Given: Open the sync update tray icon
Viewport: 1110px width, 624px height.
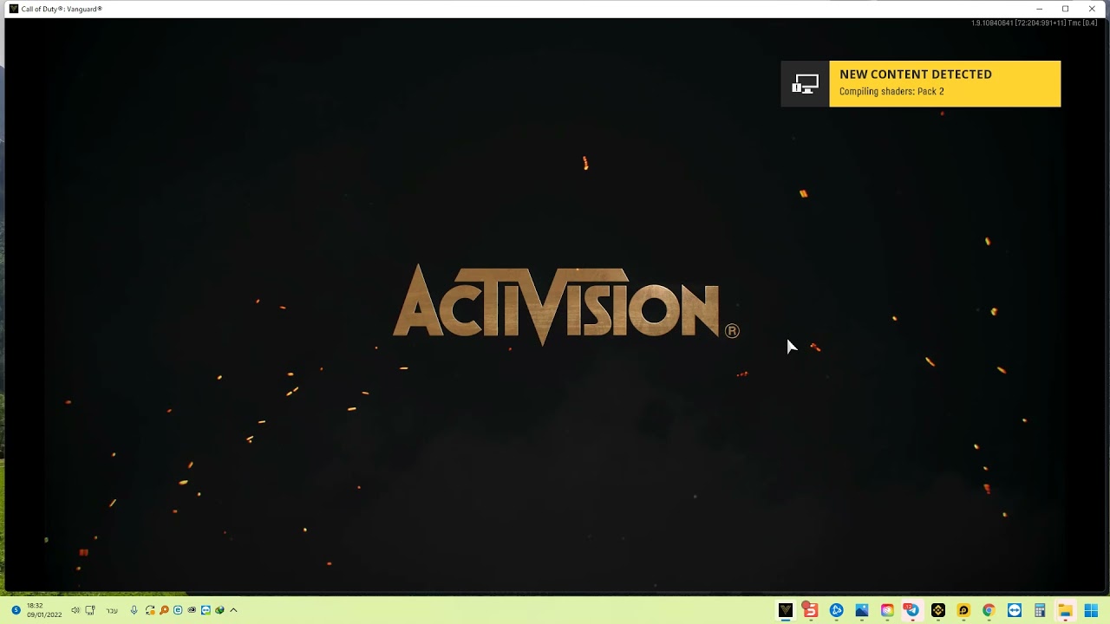Looking at the screenshot, I should point(150,610).
